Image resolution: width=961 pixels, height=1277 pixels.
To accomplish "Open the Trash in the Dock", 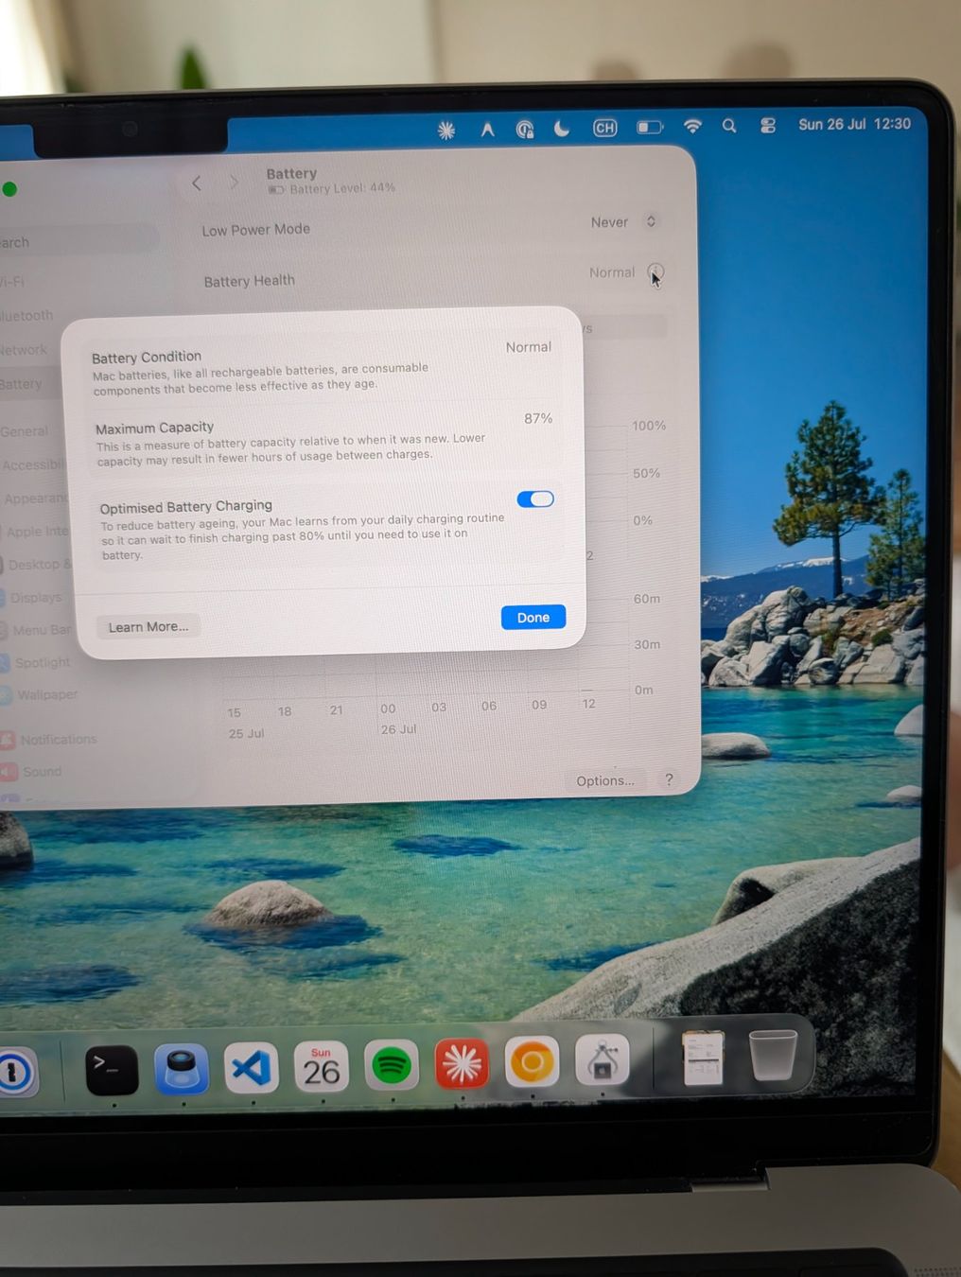I will tap(773, 1056).
